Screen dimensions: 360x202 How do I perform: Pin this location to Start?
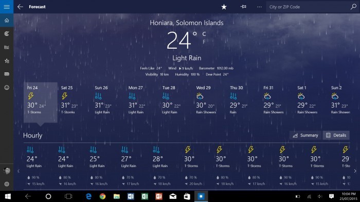pyautogui.click(x=243, y=7)
